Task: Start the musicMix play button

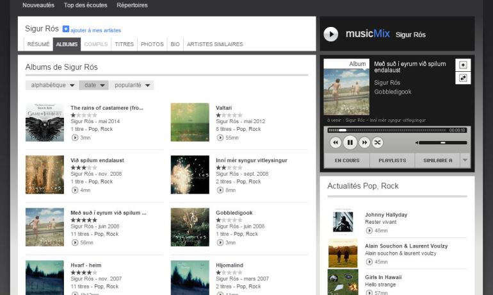Action: [331, 34]
